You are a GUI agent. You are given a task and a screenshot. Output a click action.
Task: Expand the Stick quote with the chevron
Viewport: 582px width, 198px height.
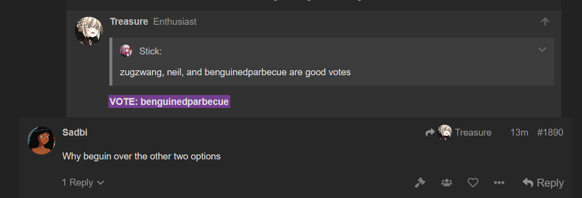[542, 50]
